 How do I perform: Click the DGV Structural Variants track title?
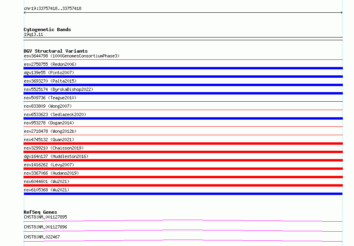click(x=56, y=51)
